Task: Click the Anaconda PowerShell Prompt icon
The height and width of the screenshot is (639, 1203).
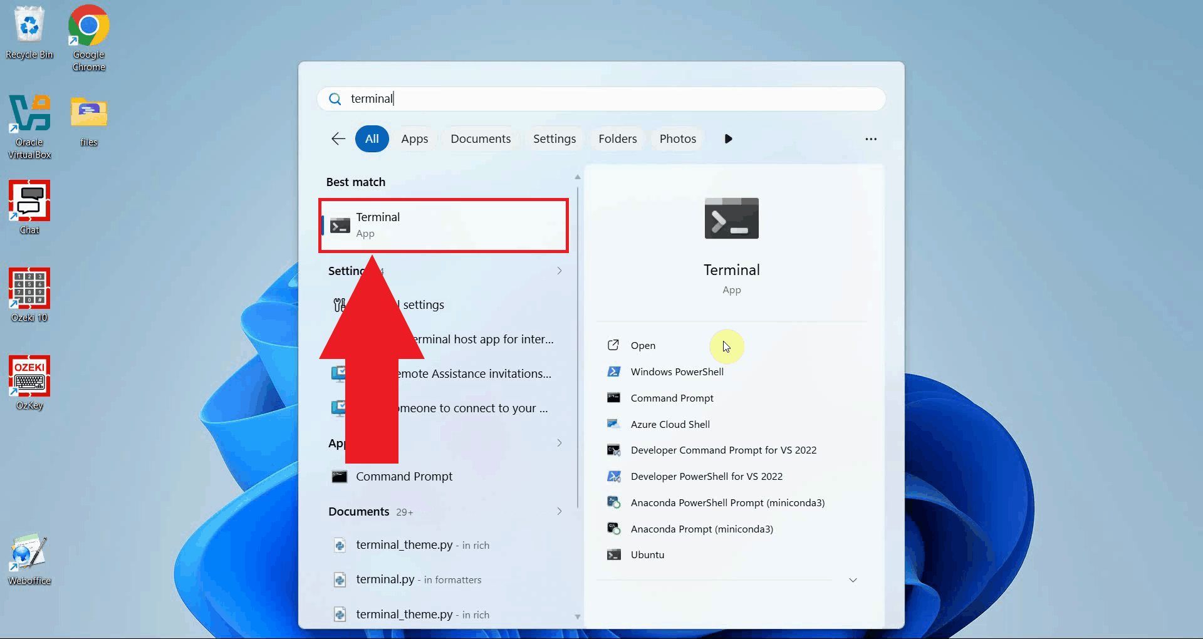Action: pos(614,502)
